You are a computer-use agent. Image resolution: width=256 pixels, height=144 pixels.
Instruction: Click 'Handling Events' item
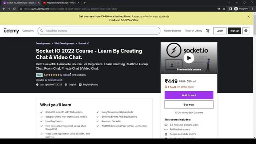coord(54,121)
